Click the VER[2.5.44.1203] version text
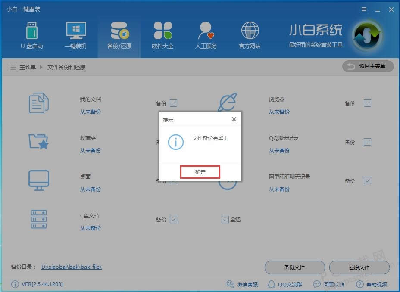This screenshot has width=400, height=292. tap(42, 284)
